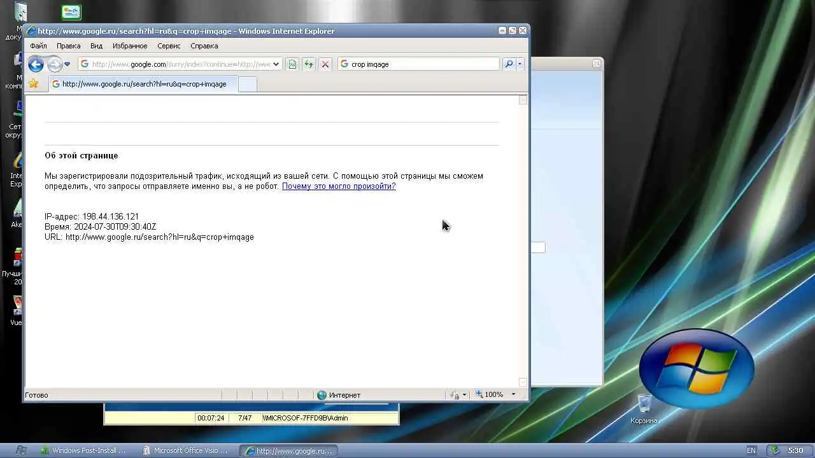Click the Корзина recycle bin desktop icon
815x458 pixels.
[x=644, y=409]
